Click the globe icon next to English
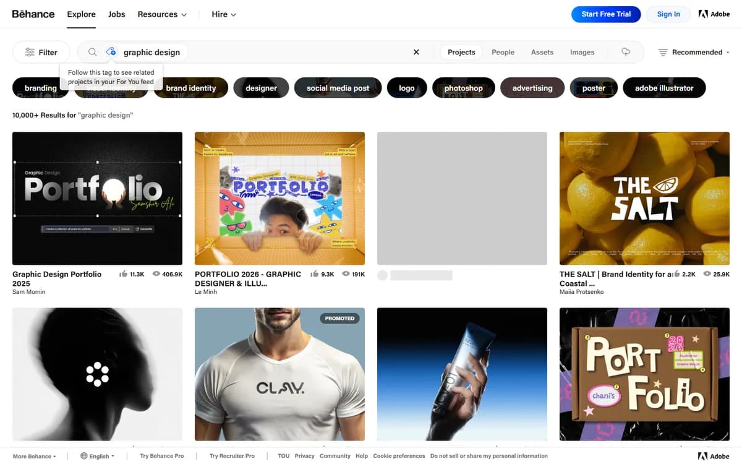 click(x=83, y=456)
